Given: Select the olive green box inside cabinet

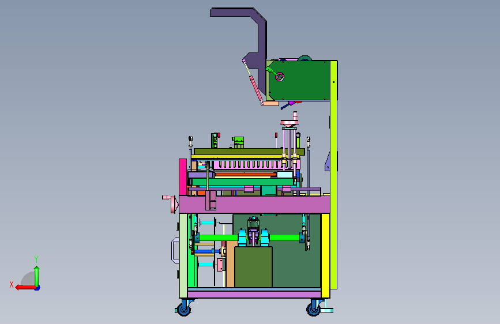Looking at the screenshot, I should coord(253,267).
